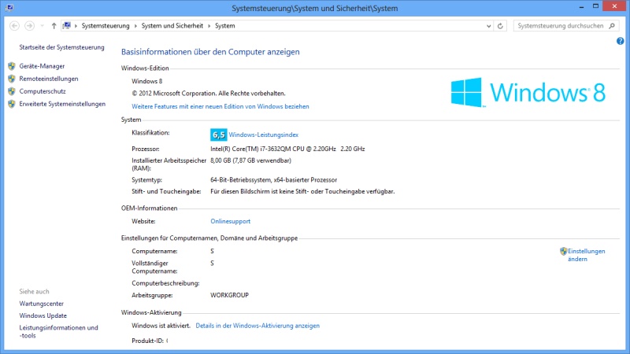
Task: Click the shield icon beside Einstellungen ändern
Action: (563, 252)
